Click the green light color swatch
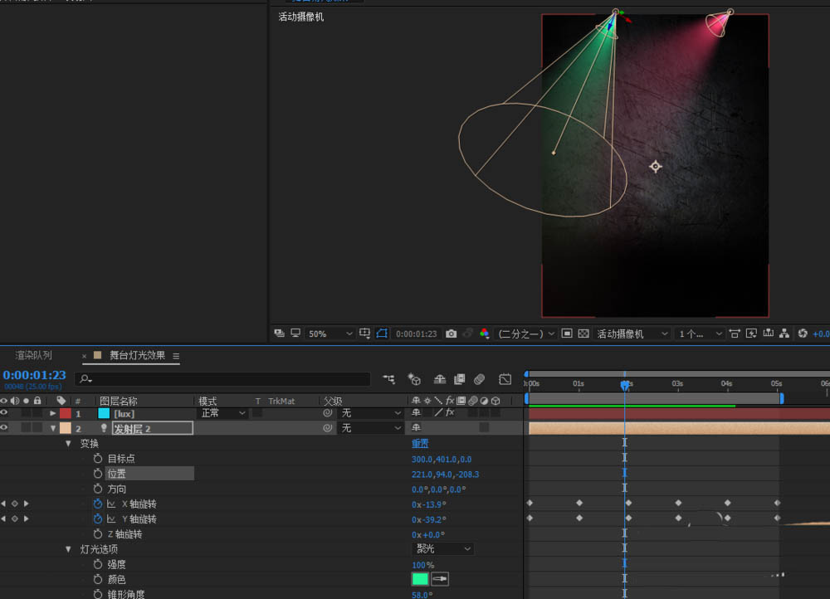 pyautogui.click(x=420, y=579)
